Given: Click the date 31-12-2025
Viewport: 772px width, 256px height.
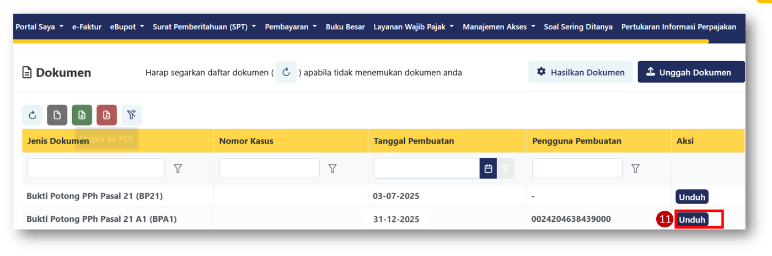Looking at the screenshot, I should [396, 219].
